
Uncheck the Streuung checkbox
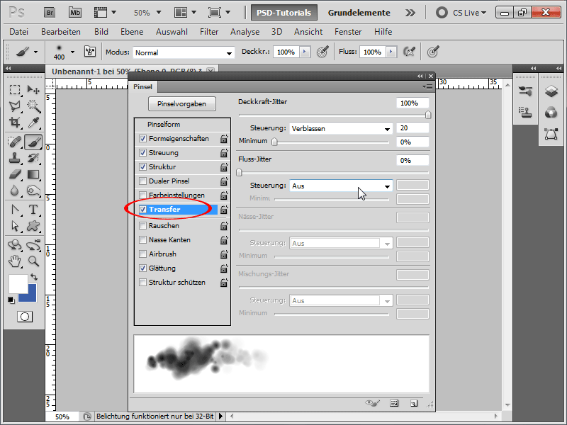[x=143, y=152]
